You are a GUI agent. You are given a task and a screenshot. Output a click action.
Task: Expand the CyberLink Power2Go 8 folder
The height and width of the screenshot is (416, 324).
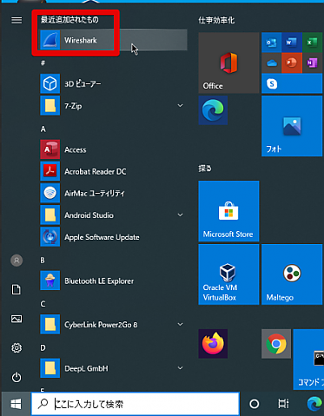pos(114,325)
